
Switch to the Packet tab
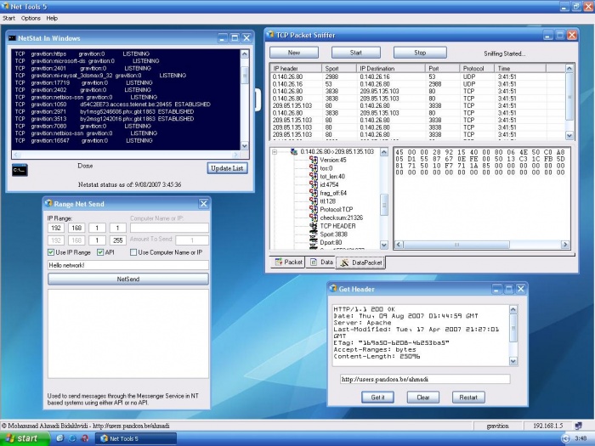[288, 263]
